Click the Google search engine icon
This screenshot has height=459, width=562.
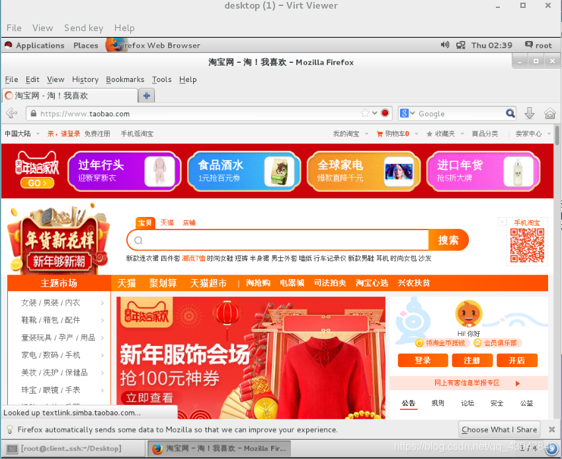(404, 113)
